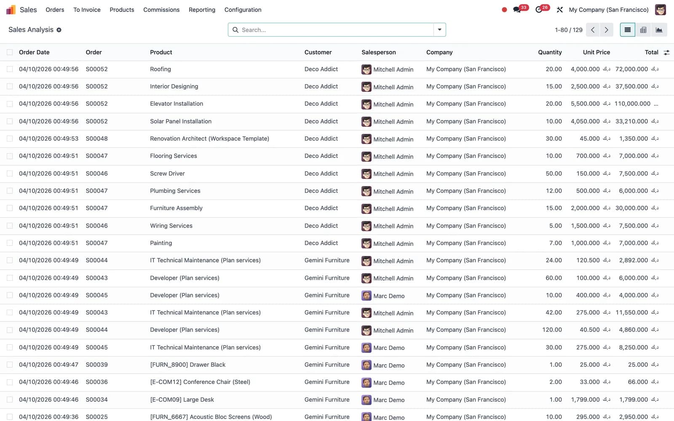
Task: Go to the next page of records
Action: [x=606, y=30]
